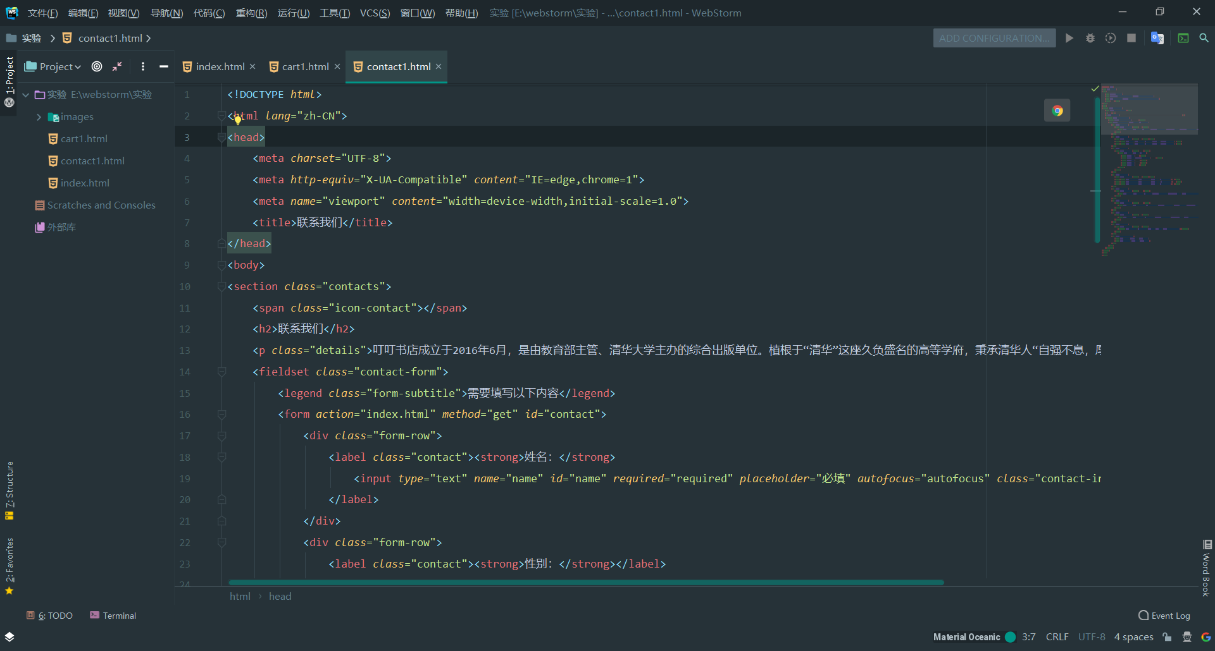
Task: Start debugging with the bug icon
Action: click(1090, 38)
